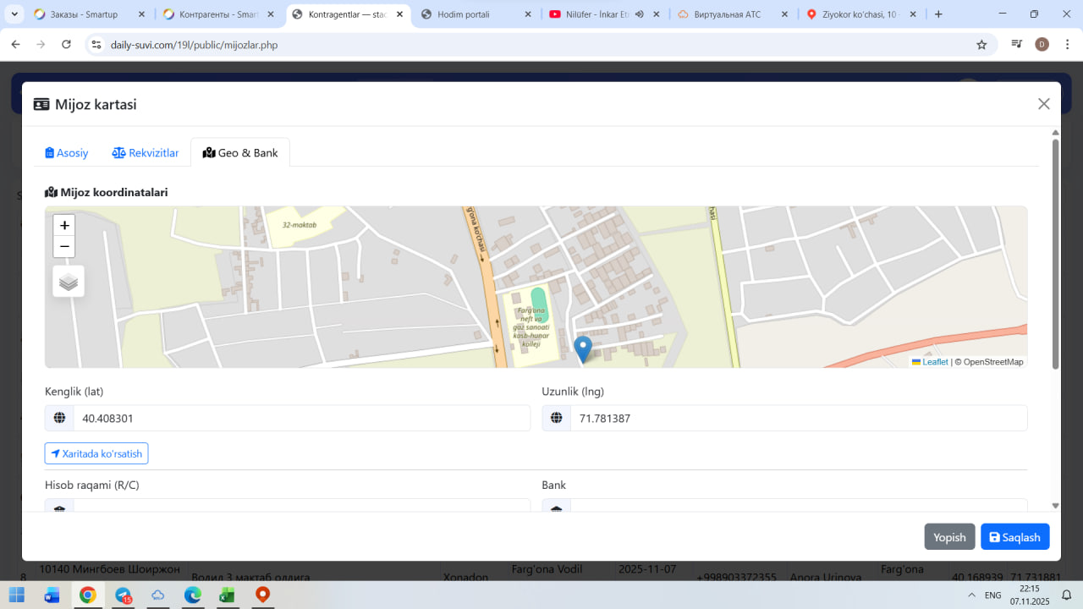The width and height of the screenshot is (1083, 609).
Task: Click the Uzunlik (lng) input field
Action: click(799, 418)
